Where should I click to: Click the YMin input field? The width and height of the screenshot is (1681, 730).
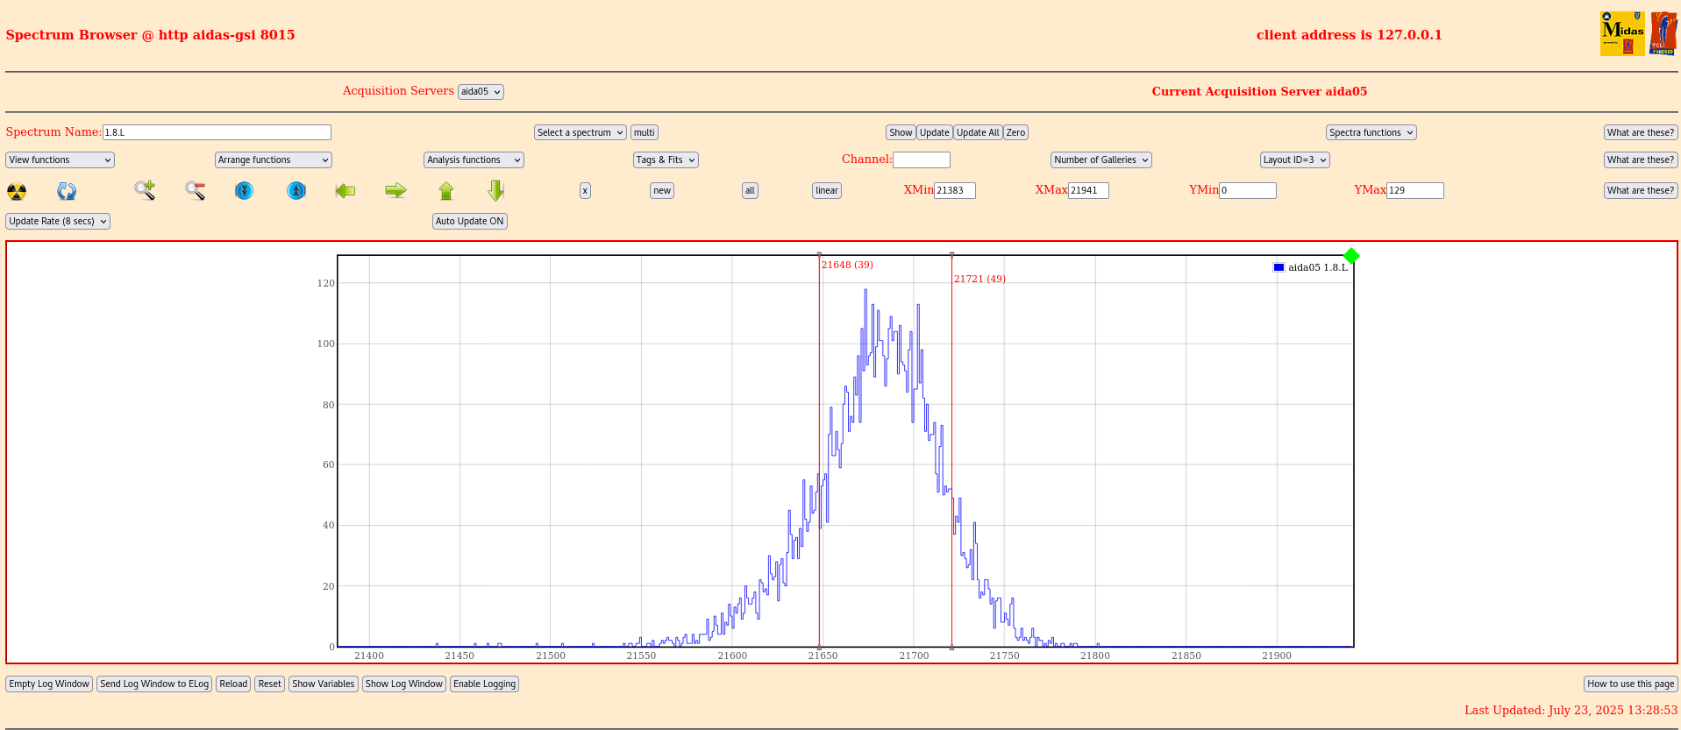click(1248, 190)
